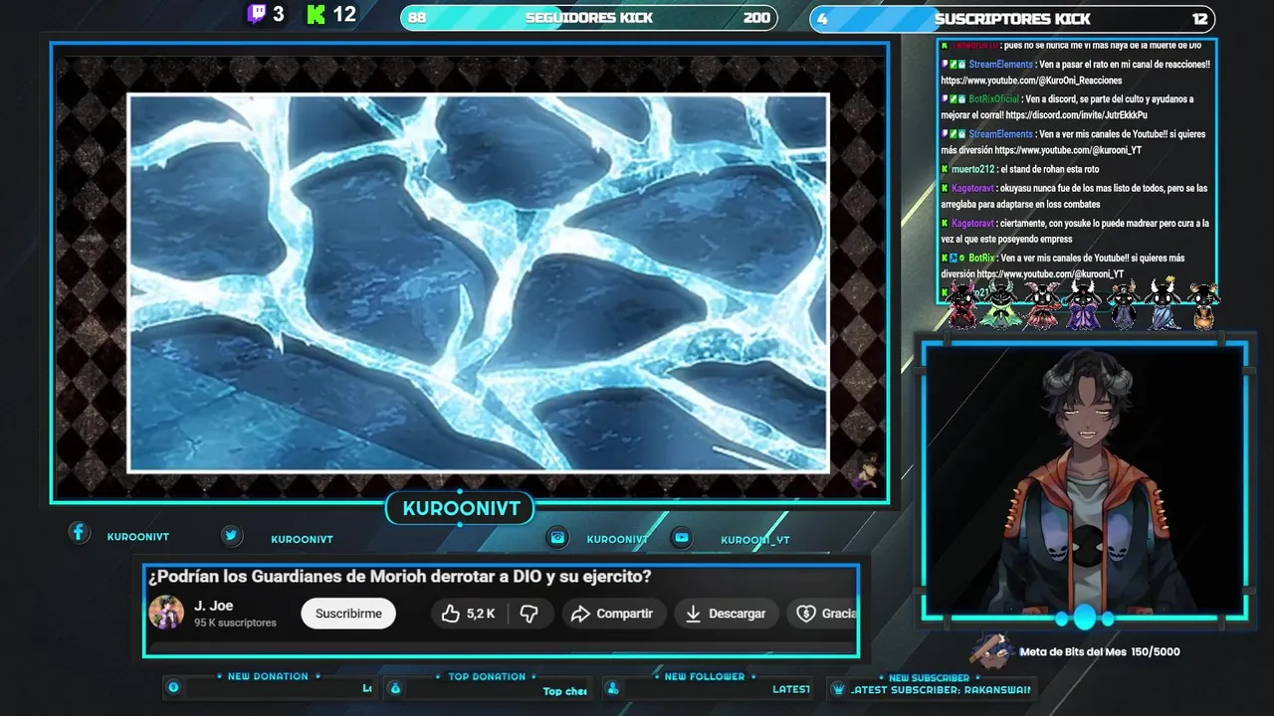This screenshot has height=716, width=1274.
Task: Open J. Joe channel avatar
Action: click(166, 613)
